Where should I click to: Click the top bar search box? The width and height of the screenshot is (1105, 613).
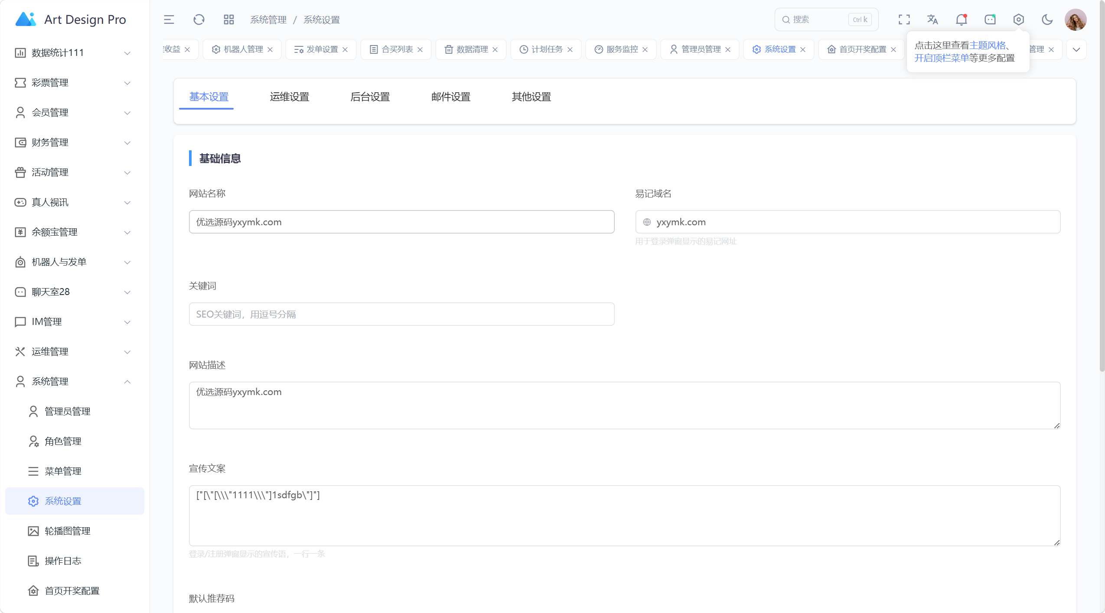pos(826,19)
